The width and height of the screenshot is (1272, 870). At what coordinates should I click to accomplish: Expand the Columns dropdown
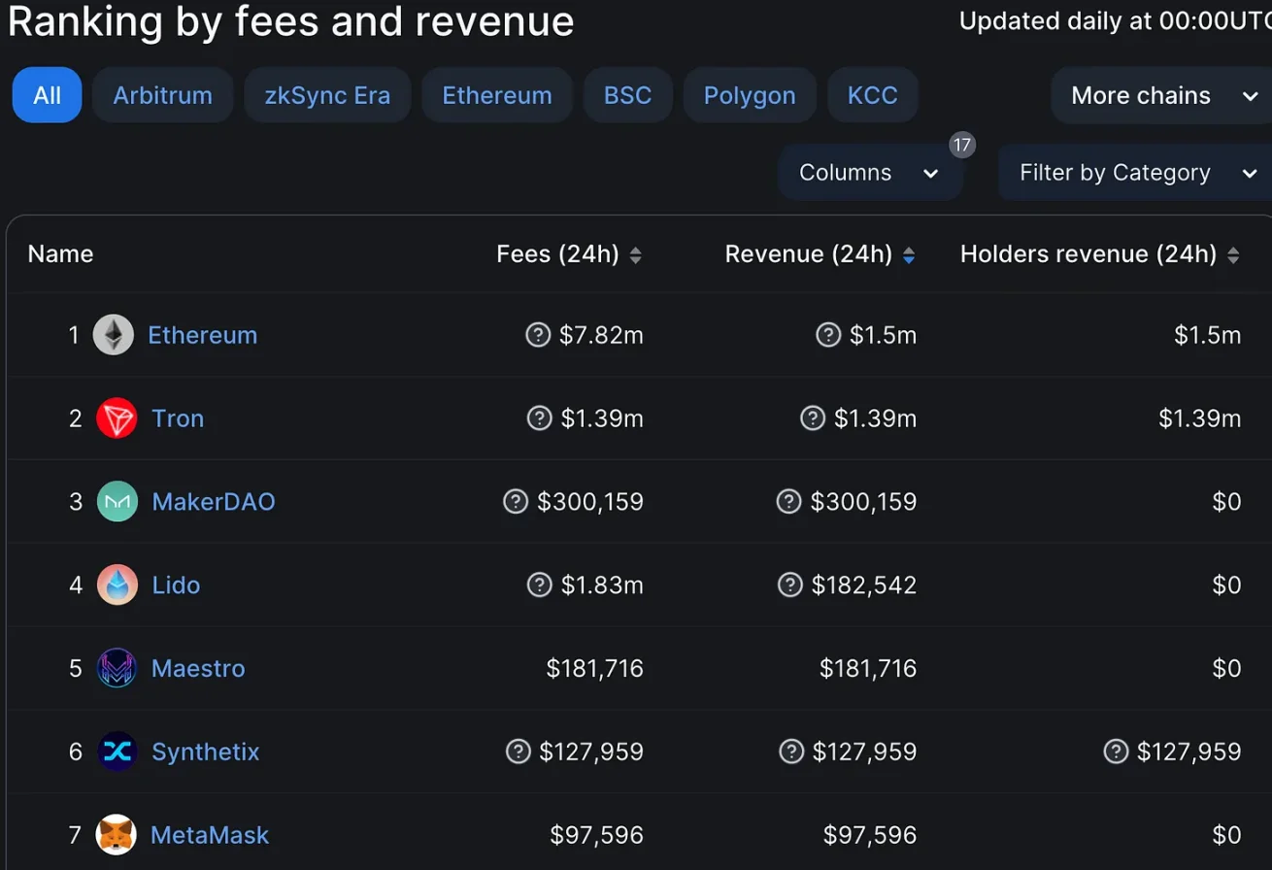click(x=869, y=173)
